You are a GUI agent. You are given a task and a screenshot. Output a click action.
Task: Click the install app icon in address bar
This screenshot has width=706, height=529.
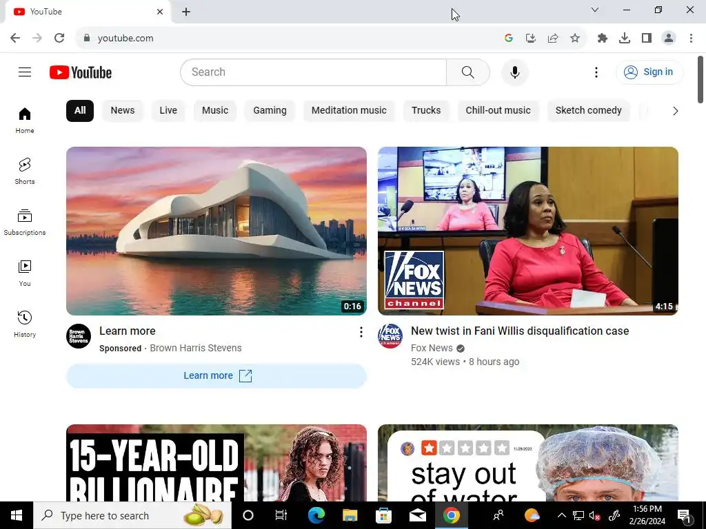point(531,39)
